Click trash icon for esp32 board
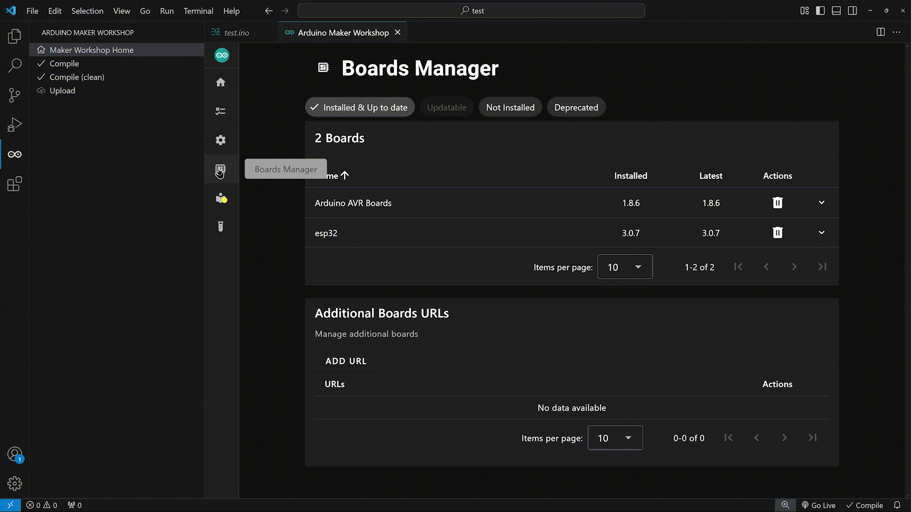The width and height of the screenshot is (911, 512). coord(777,233)
